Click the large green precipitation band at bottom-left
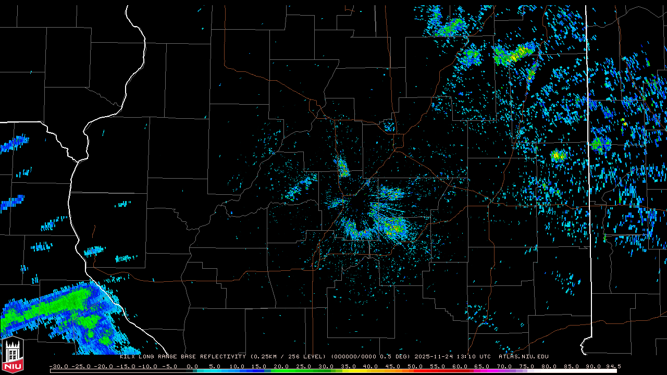This screenshot has width=667, height=375. (x=57, y=307)
